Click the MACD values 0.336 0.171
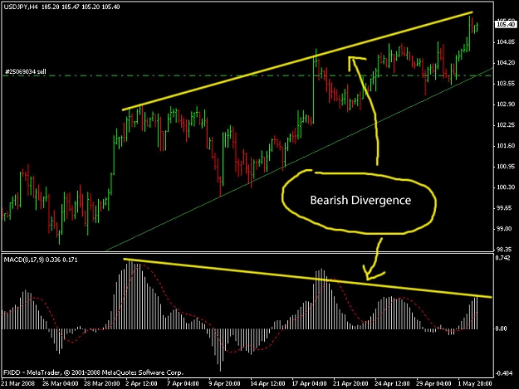 (61, 260)
